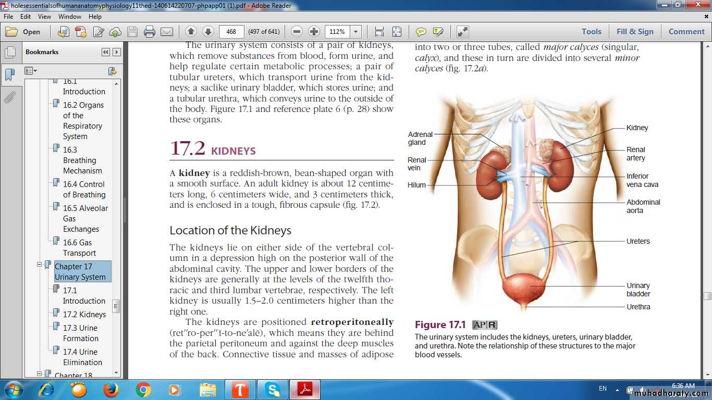This screenshot has height=400, width=712.
Task: Click the email envelope icon in toolbar
Action: (167, 32)
